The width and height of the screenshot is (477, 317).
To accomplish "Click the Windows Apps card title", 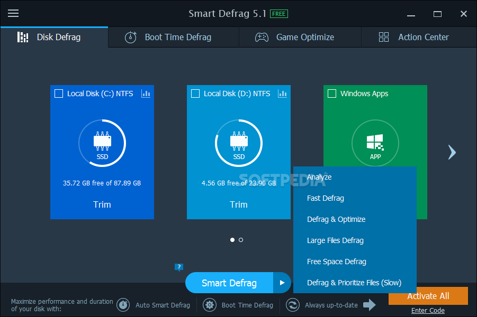I will click(364, 94).
